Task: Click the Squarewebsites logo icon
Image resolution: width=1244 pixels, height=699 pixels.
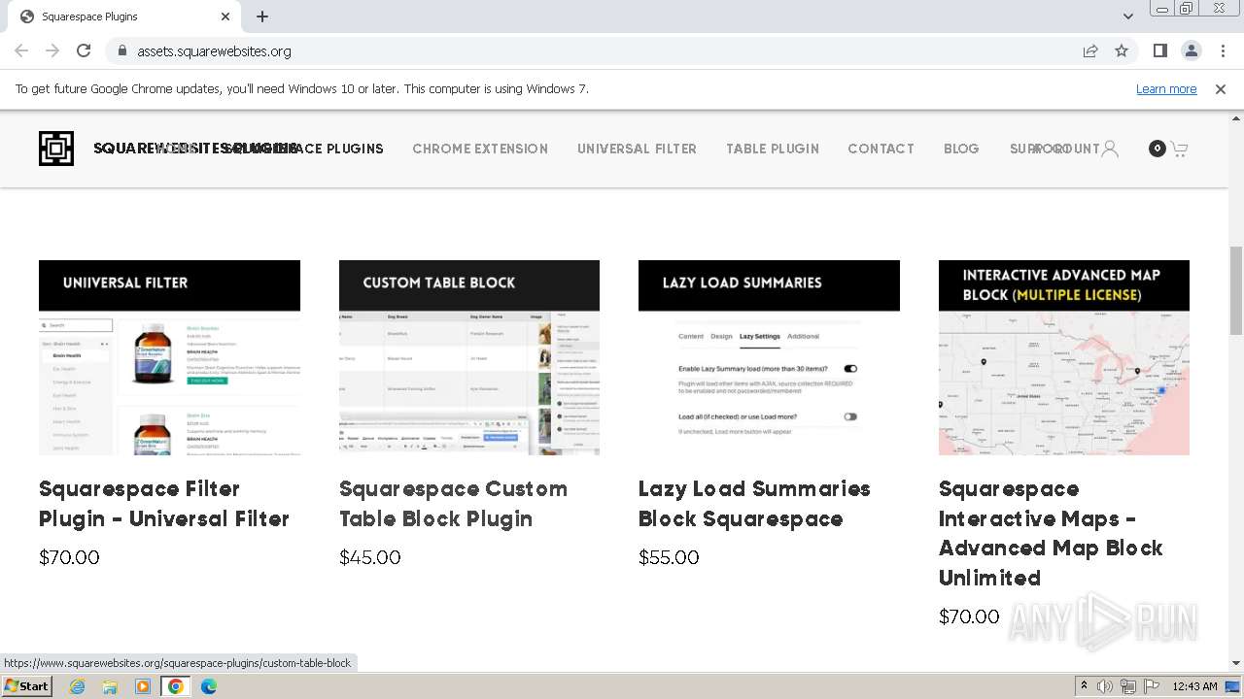Action: click(56, 149)
